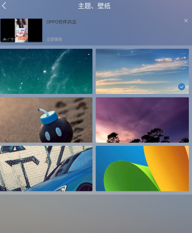Screen dimensions: 192x233
Task: Tap the bright star in the galaxy wallpaper
Action: [x=45, y=72]
